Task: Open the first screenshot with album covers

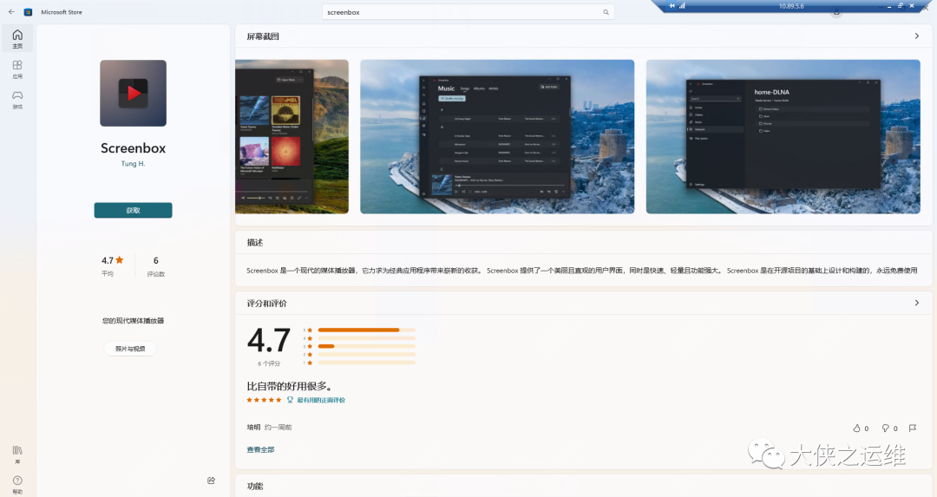Action: click(292, 137)
